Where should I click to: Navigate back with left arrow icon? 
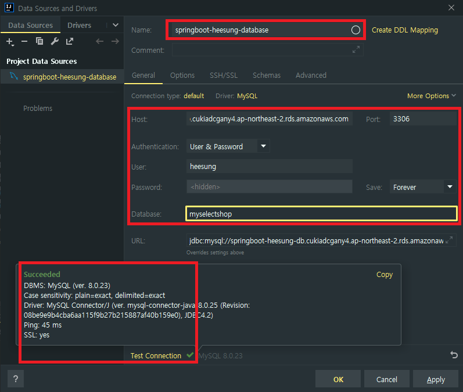tap(99, 41)
